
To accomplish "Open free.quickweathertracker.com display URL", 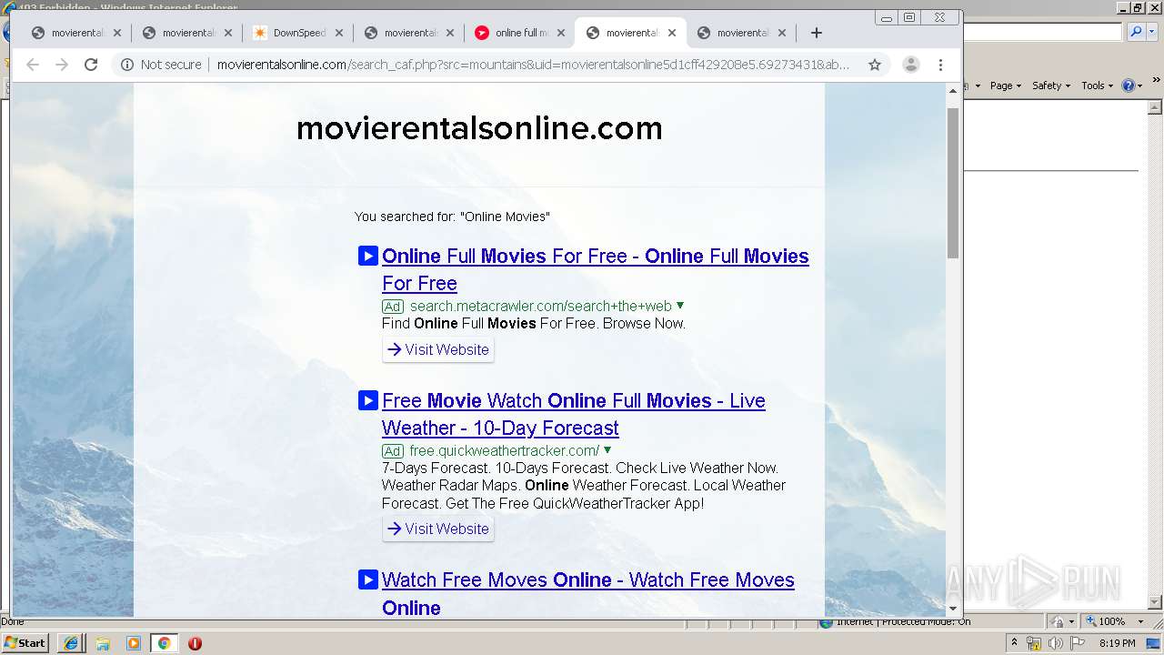I will tap(504, 450).
